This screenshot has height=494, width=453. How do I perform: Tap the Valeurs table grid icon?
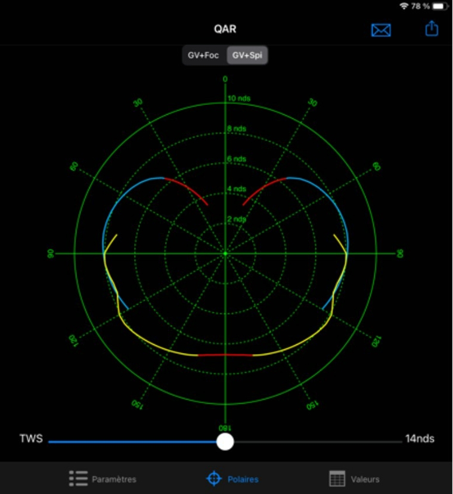pyautogui.click(x=337, y=479)
